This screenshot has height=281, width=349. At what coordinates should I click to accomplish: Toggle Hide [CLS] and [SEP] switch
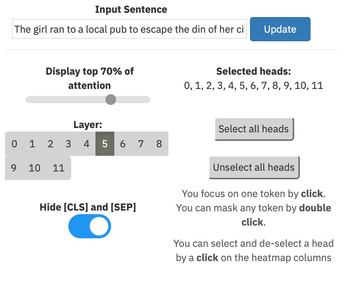pyautogui.click(x=89, y=226)
